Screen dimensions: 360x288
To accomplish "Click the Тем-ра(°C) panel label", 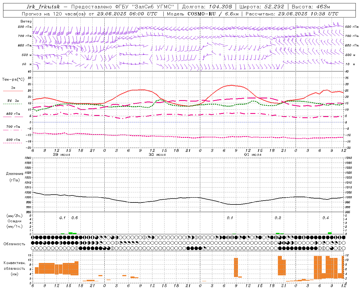I will tap(13, 80).
